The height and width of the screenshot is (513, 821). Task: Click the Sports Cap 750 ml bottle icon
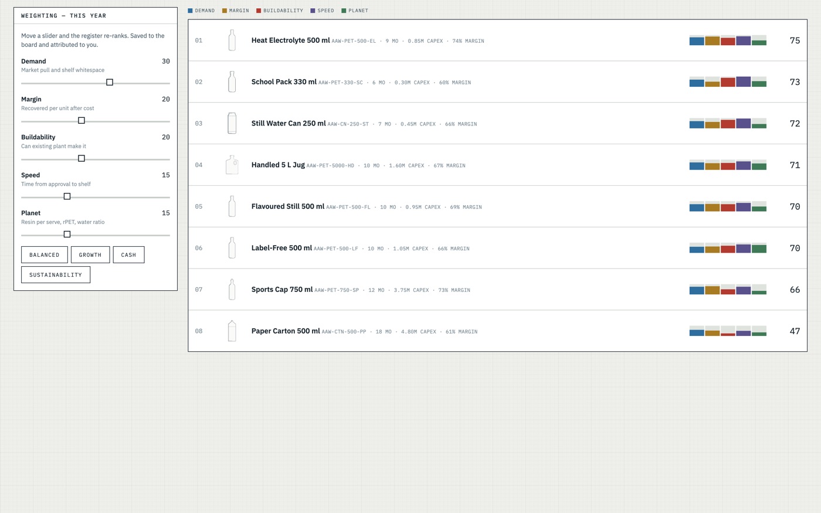pyautogui.click(x=232, y=290)
